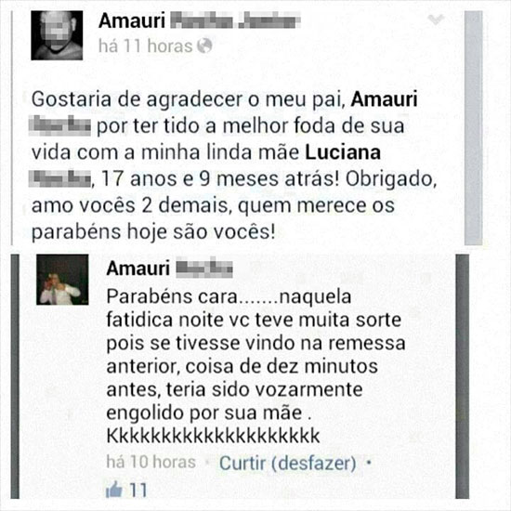View the 11 likes count

coord(138,490)
